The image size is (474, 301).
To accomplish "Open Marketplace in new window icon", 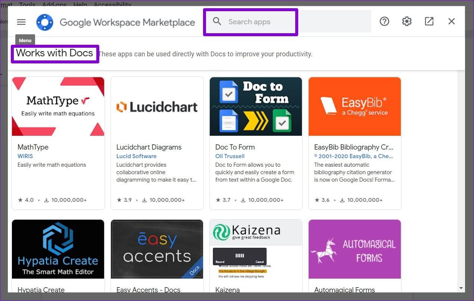I will 429,21.
